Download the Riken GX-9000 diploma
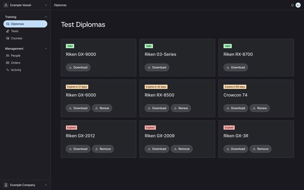304x190 pixels. [x=78, y=67]
